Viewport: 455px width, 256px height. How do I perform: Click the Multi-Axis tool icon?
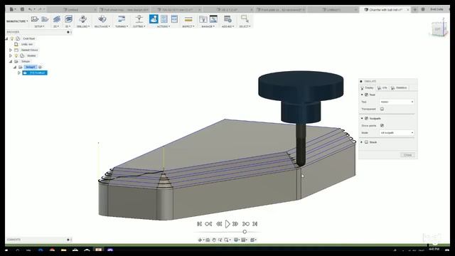pyautogui.click(x=102, y=19)
